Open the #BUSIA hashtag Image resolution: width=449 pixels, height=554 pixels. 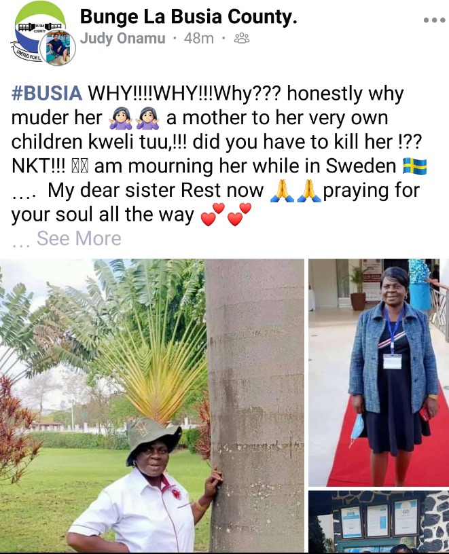point(47,94)
